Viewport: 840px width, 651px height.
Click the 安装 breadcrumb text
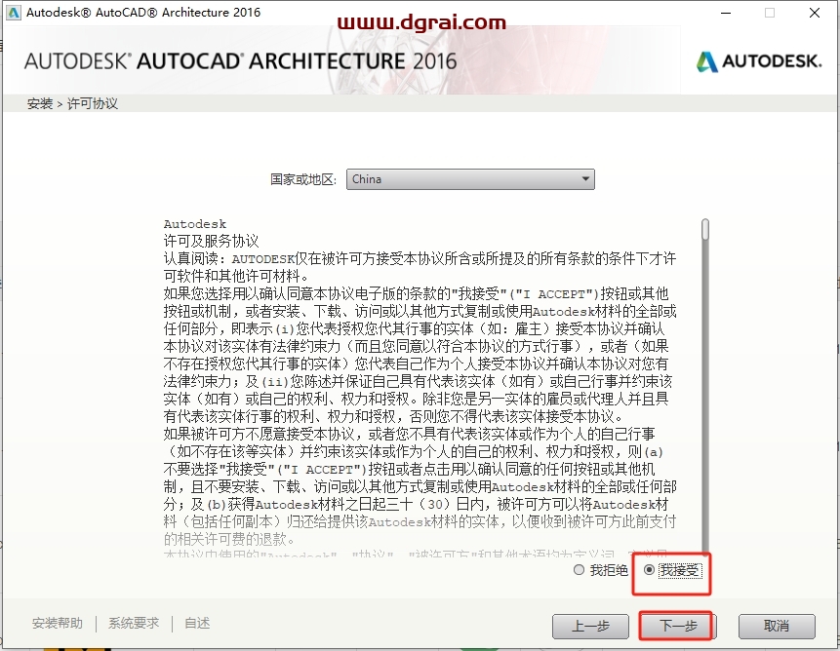(40, 103)
